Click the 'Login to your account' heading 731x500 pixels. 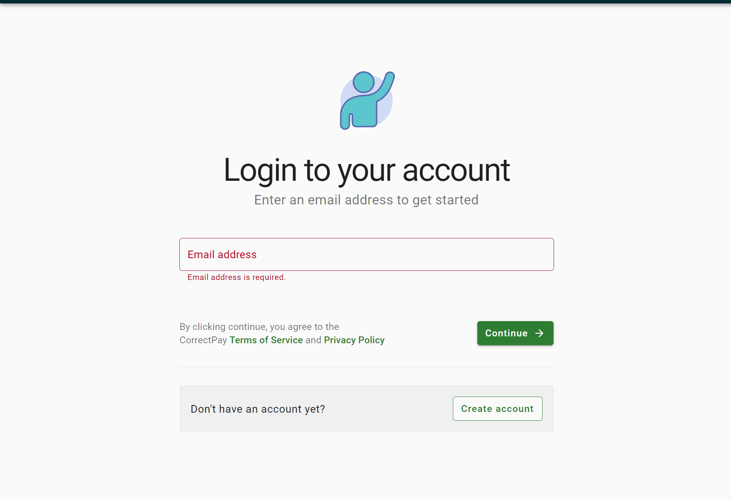coord(366,170)
